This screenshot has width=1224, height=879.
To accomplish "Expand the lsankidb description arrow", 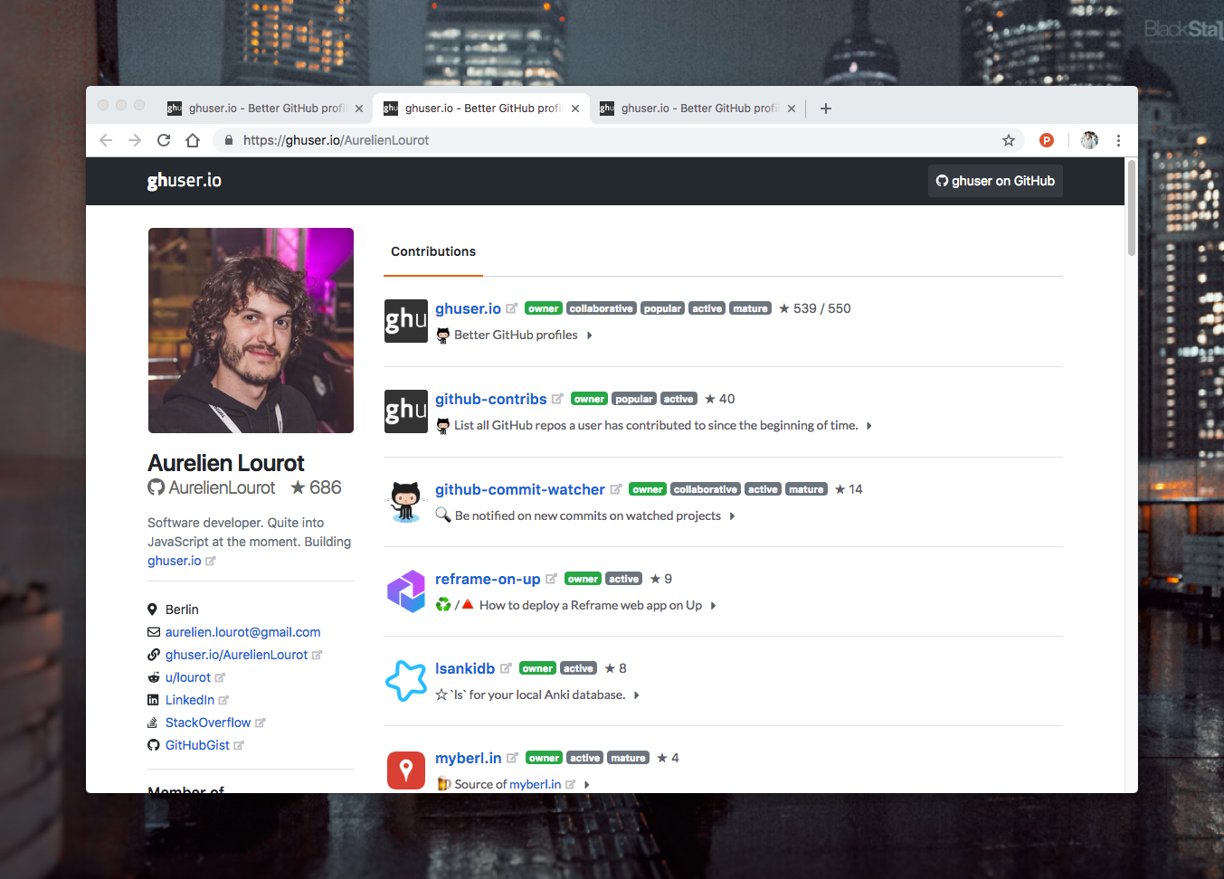I will [637, 695].
